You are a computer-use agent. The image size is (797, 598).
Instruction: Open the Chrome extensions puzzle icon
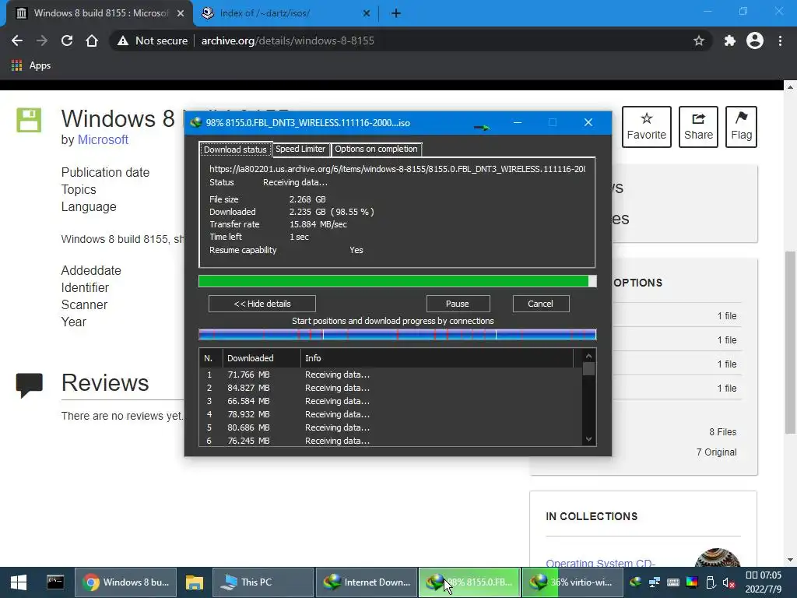[730, 40]
